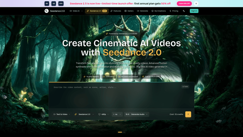Click the NEW badge on Seedance 2.5
243x137 pixels.
pos(105,11)
